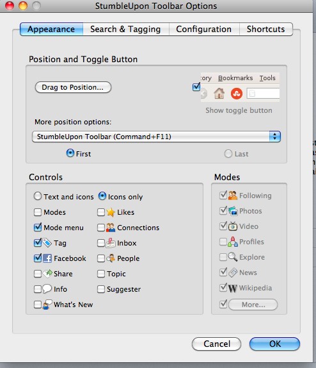Switch to the Configuration tab
The image size is (316, 368).
coord(204,29)
